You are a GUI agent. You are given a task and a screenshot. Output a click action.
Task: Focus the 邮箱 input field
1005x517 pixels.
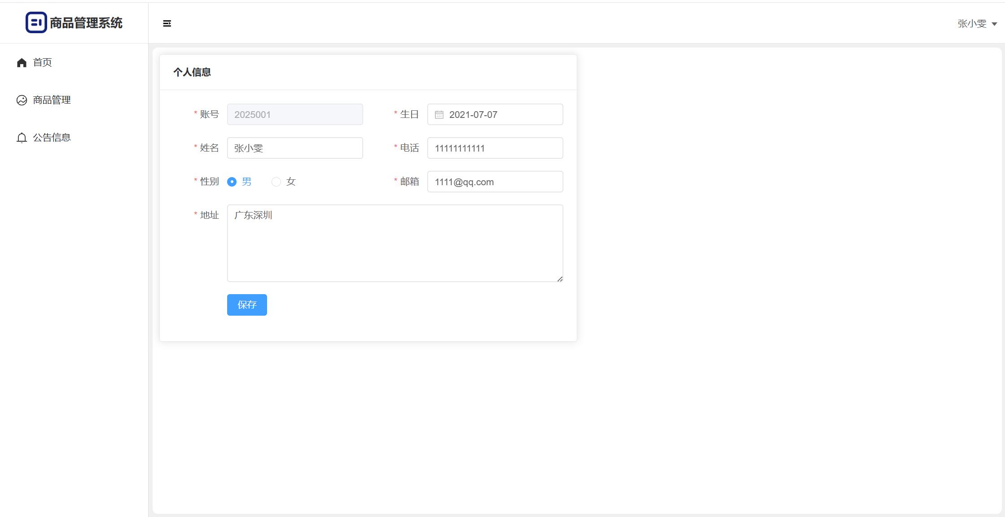[x=495, y=182]
